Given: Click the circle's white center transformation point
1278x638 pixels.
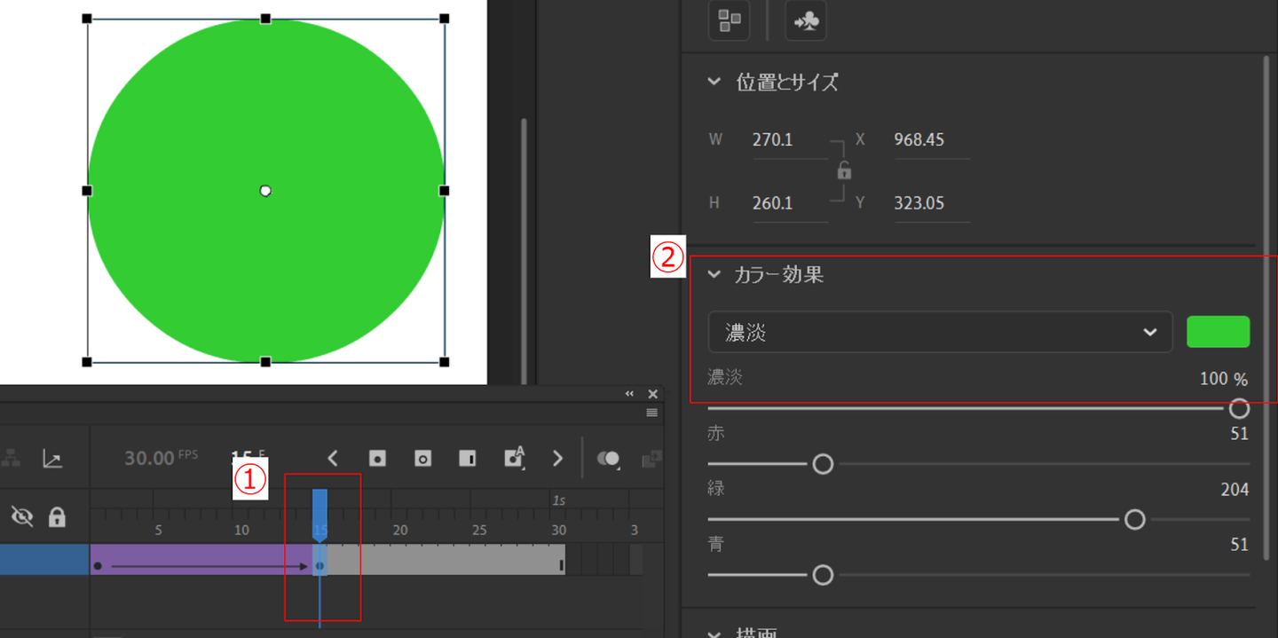Looking at the screenshot, I should 265,191.
